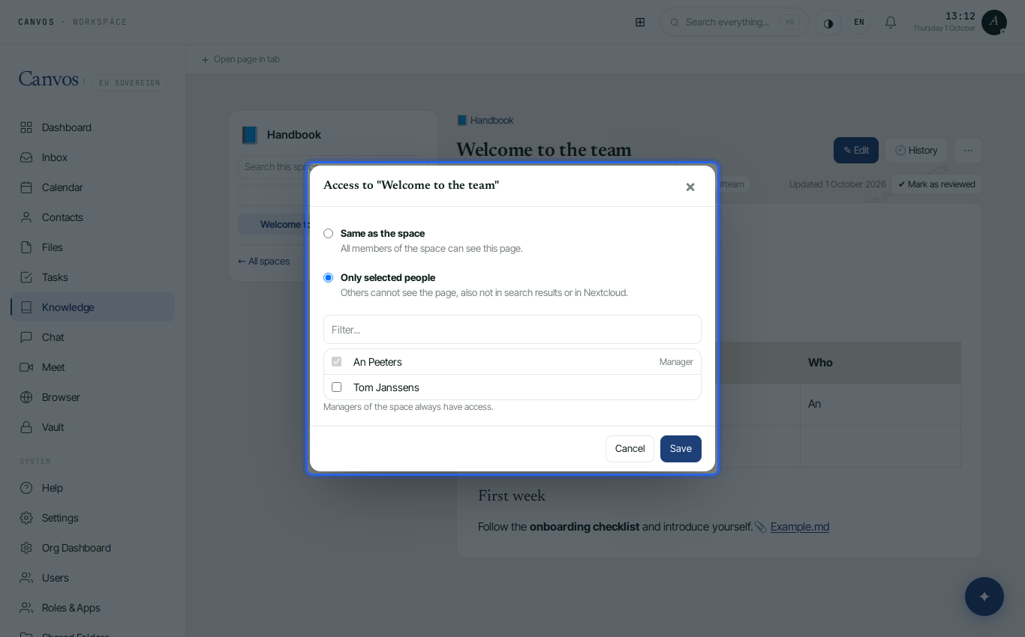The image size is (1025, 637).
Task: Select the "Only selected people" radio option
Action: [328, 278]
